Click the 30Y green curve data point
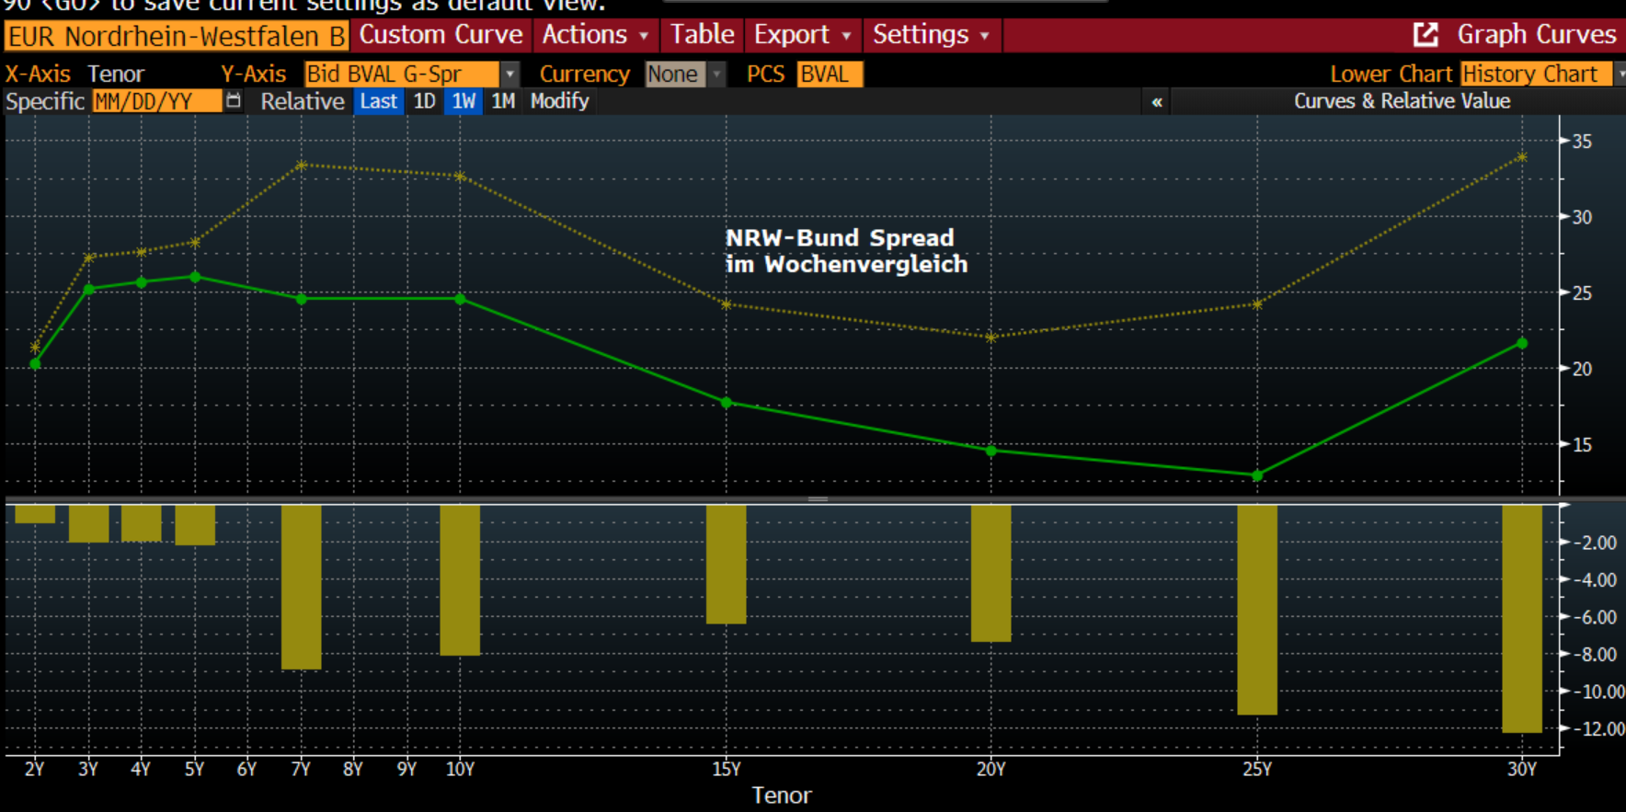This screenshot has height=812, width=1626. 1521,343
